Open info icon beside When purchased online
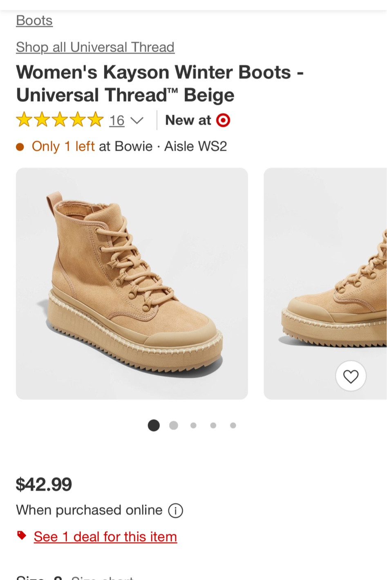This screenshot has width=387, height=580. pos(176,511)
